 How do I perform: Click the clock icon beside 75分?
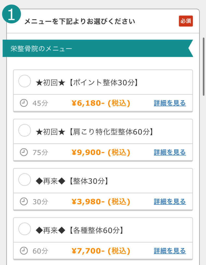(24, 152)
